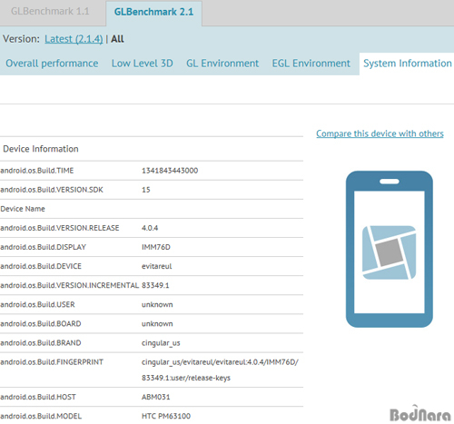Click the Version: label text
This screenshot has width=454, height=424.
tap(21, 39)
